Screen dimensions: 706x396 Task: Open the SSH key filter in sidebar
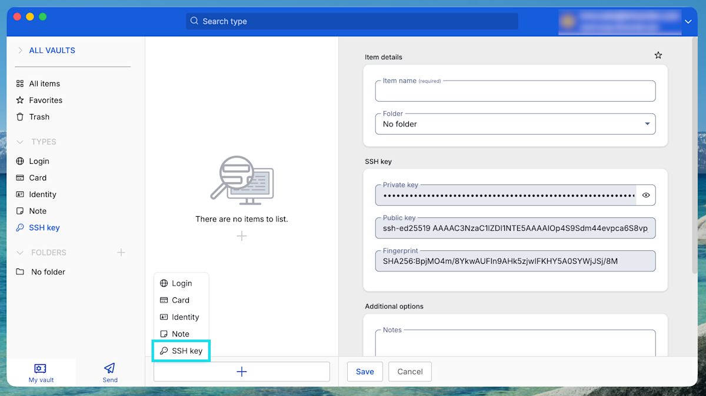[x=43, y=227]
